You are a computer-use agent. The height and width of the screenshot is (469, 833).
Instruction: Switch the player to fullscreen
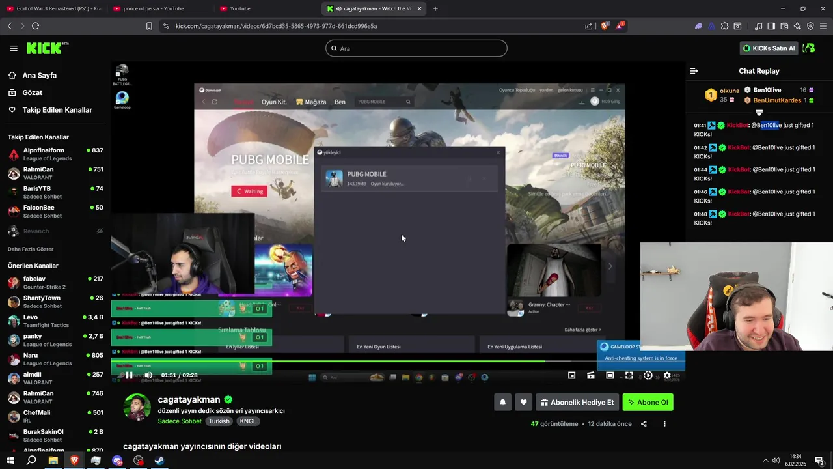pyautogui.click(x=629, y=375)
